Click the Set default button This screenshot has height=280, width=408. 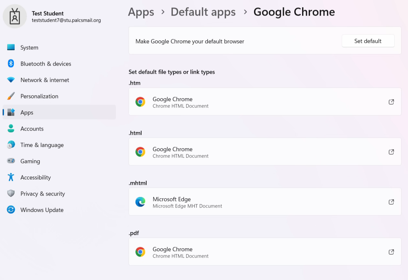[368, 41]
